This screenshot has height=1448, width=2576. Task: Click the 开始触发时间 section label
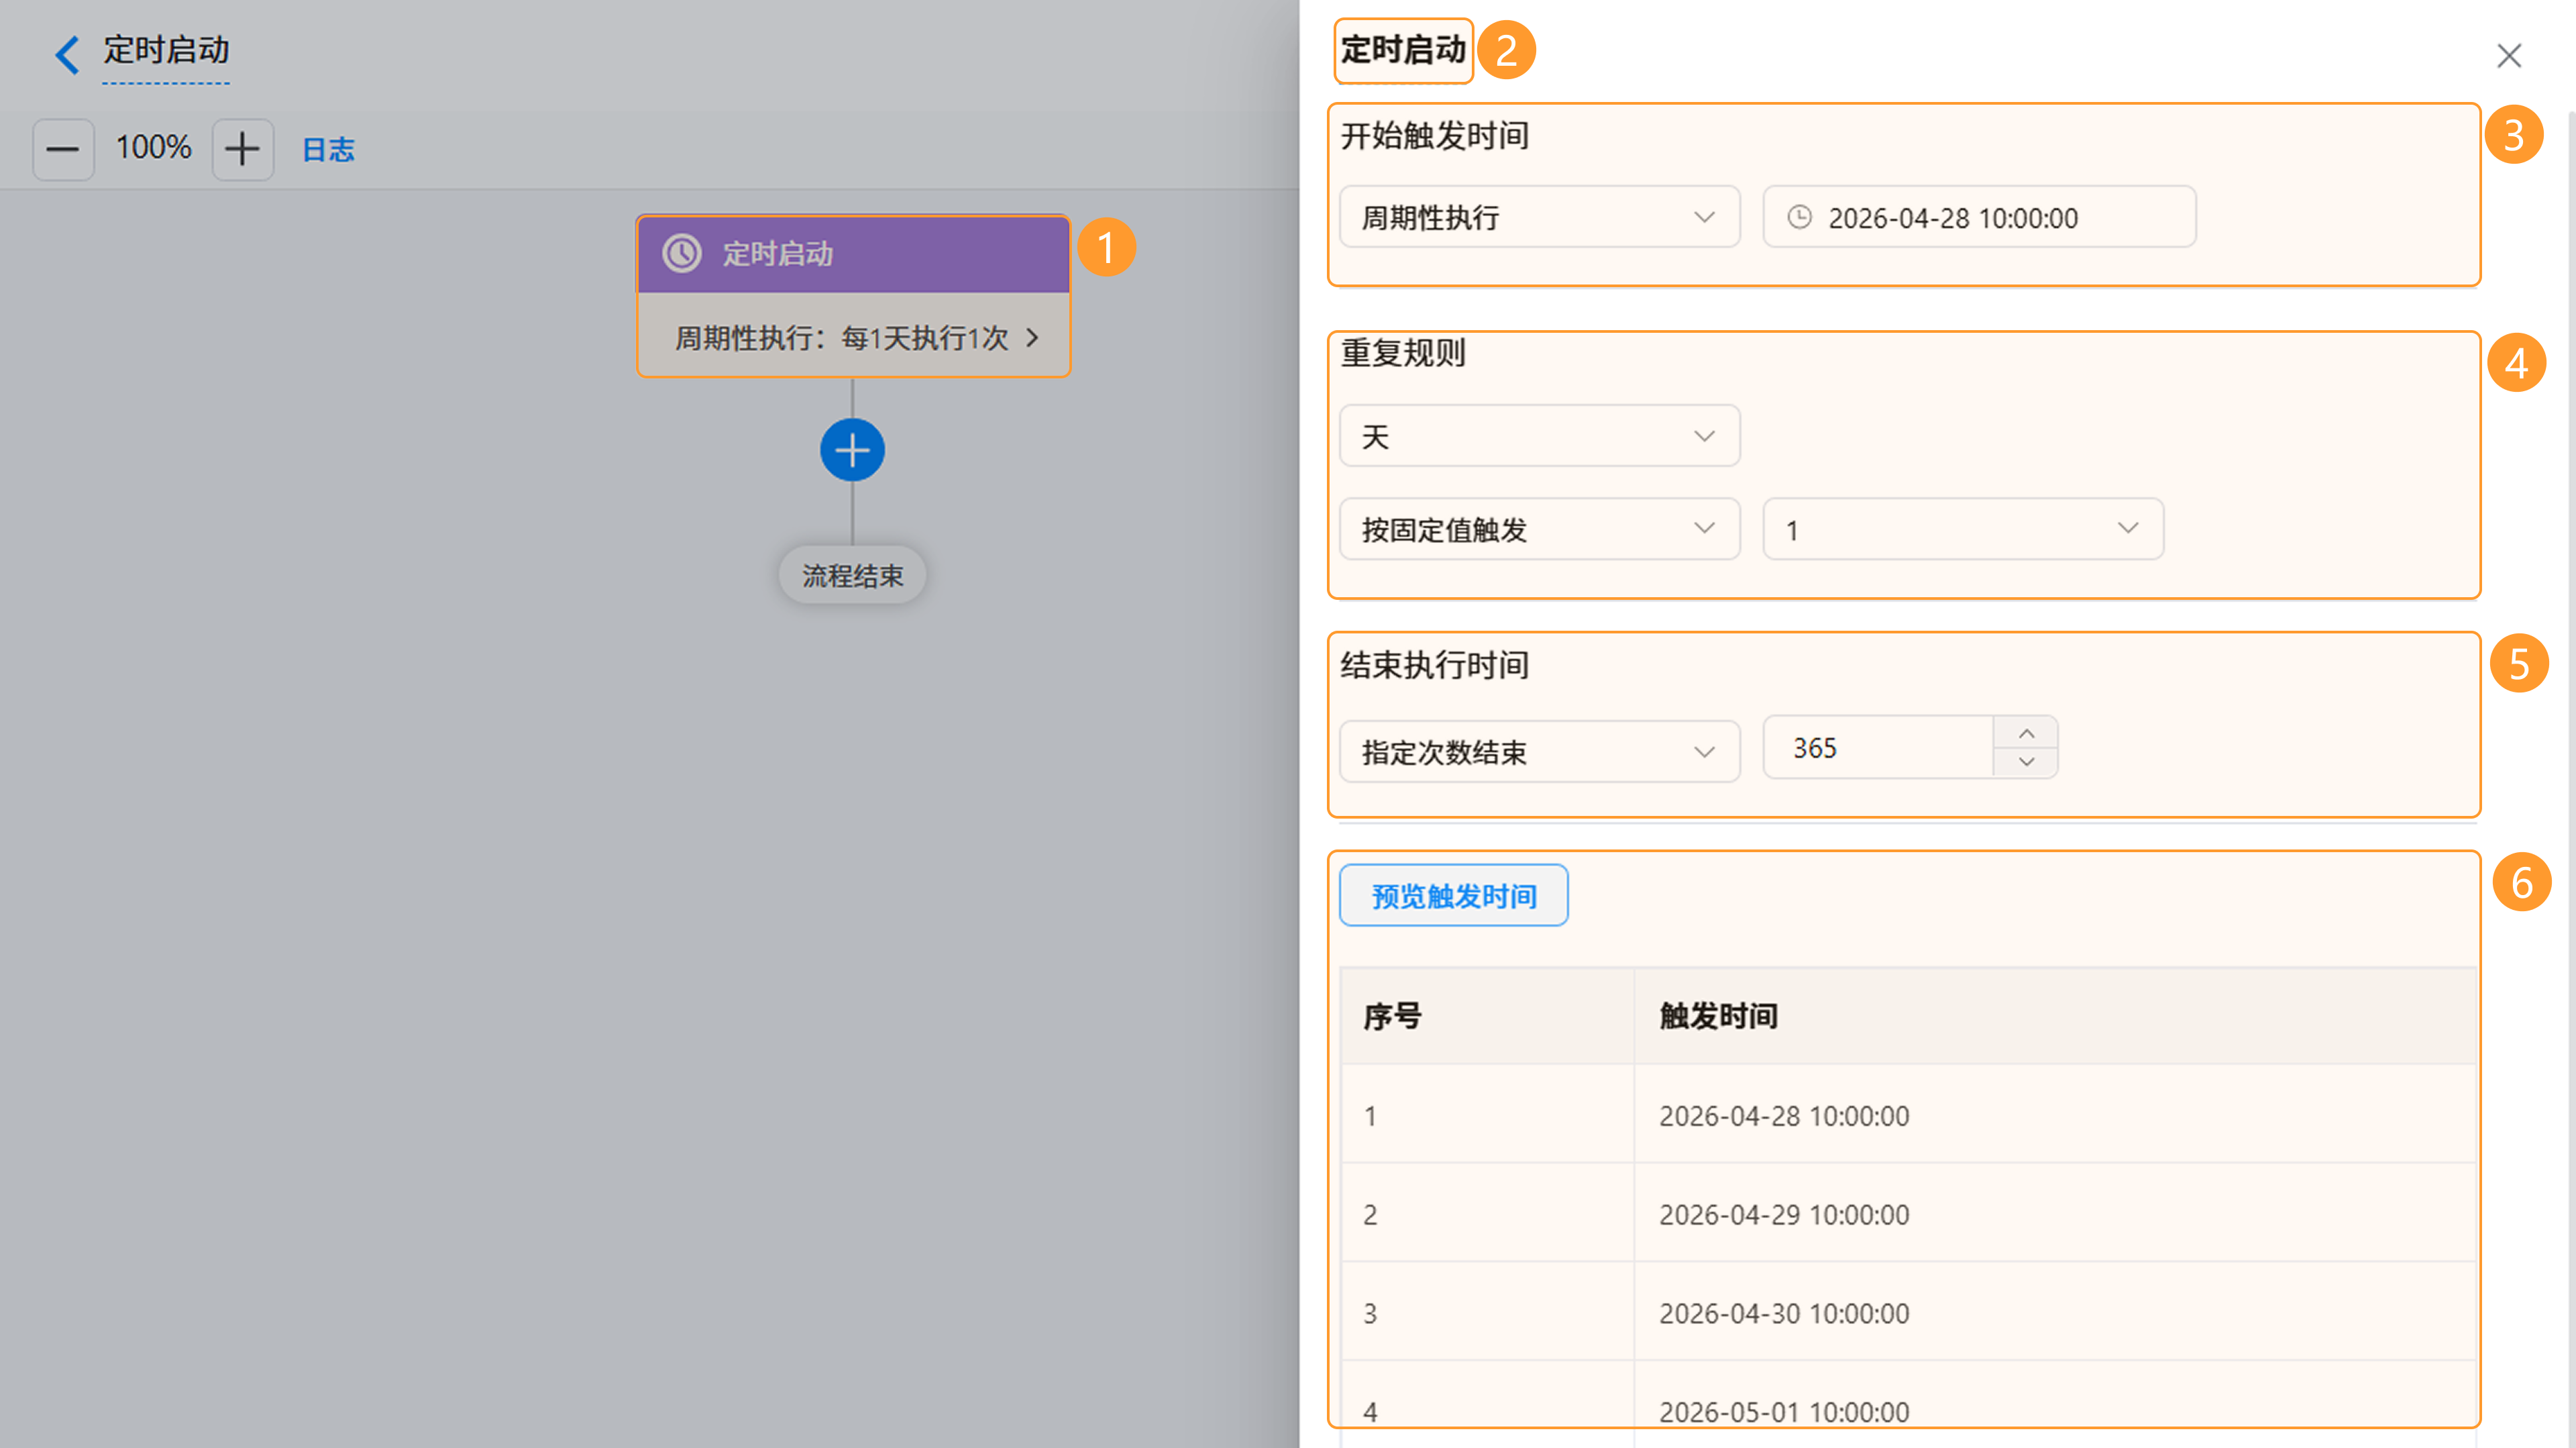click(x=1434, y=135)
